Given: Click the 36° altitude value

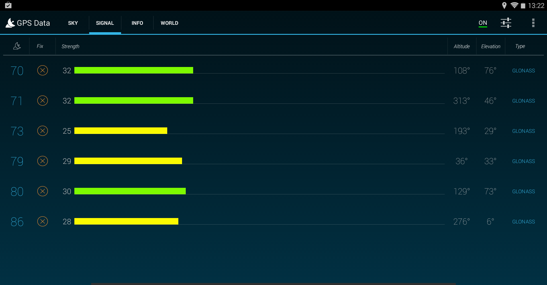Looking at the screenshot, I should (x=462, y=161).
